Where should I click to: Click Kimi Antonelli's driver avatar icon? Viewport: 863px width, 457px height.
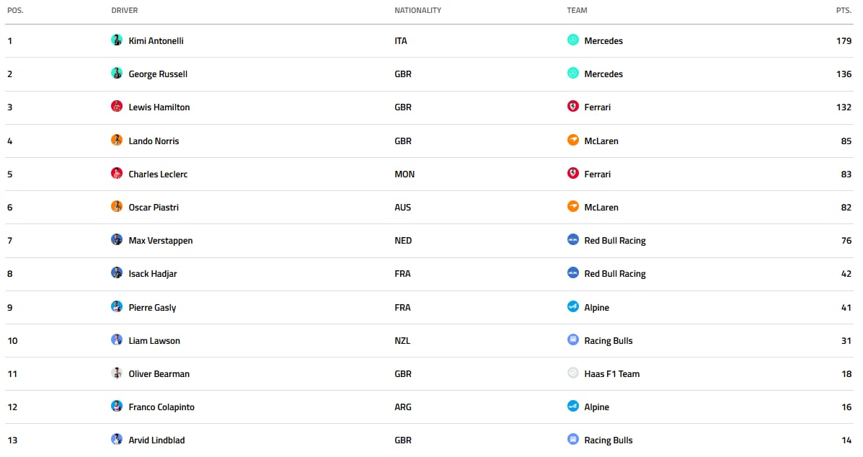click(117, 40)
